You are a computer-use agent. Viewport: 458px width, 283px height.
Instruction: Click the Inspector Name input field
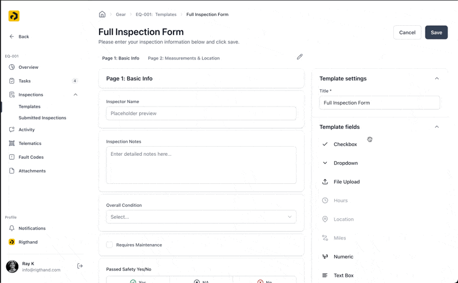(x=202, y=113)
